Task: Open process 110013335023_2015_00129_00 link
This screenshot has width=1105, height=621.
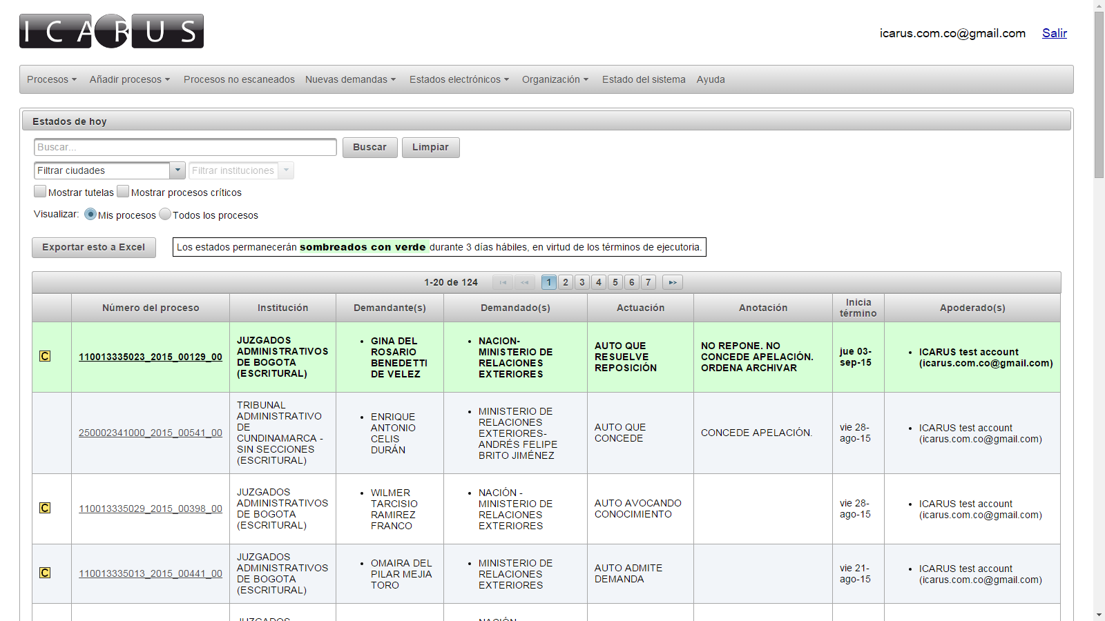Action: click(151, 357)
